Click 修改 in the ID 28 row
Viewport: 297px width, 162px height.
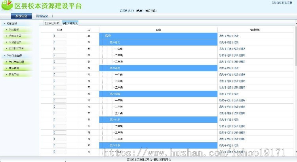pyautogui.click(x=236, y=68)
